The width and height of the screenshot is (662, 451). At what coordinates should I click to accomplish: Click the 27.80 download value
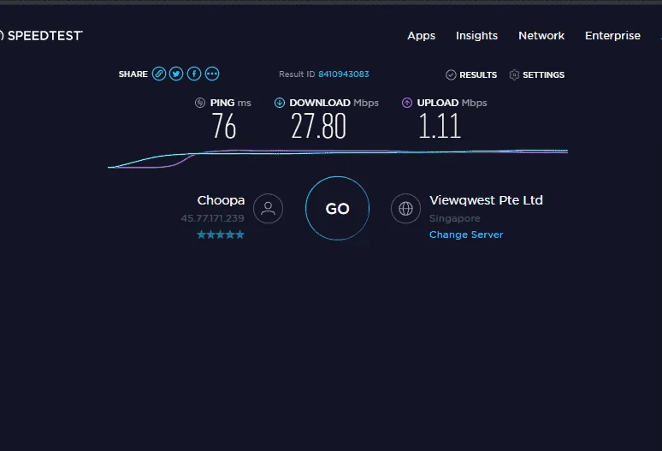[318, 126]
